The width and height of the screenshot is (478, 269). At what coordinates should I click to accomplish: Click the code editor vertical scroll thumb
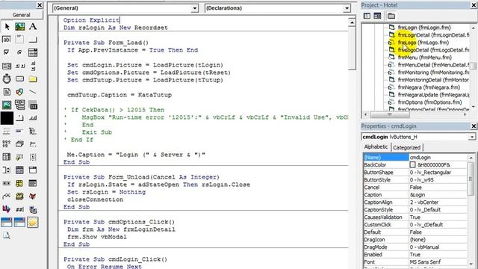click(x=352, y=49)
